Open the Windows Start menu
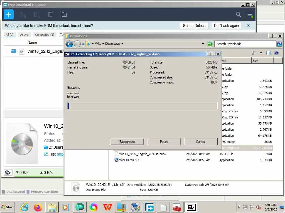The image size is (285, 213). [x=8, y=207]
